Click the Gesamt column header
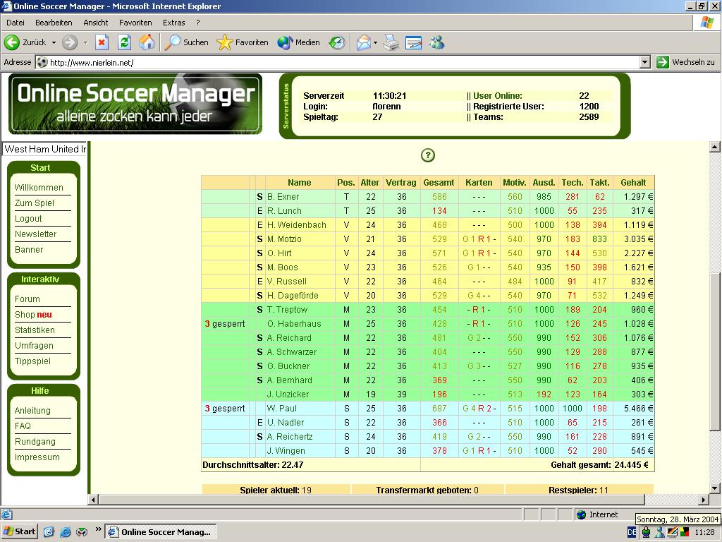Screen dimensions: 722x542 pos(439,183)
